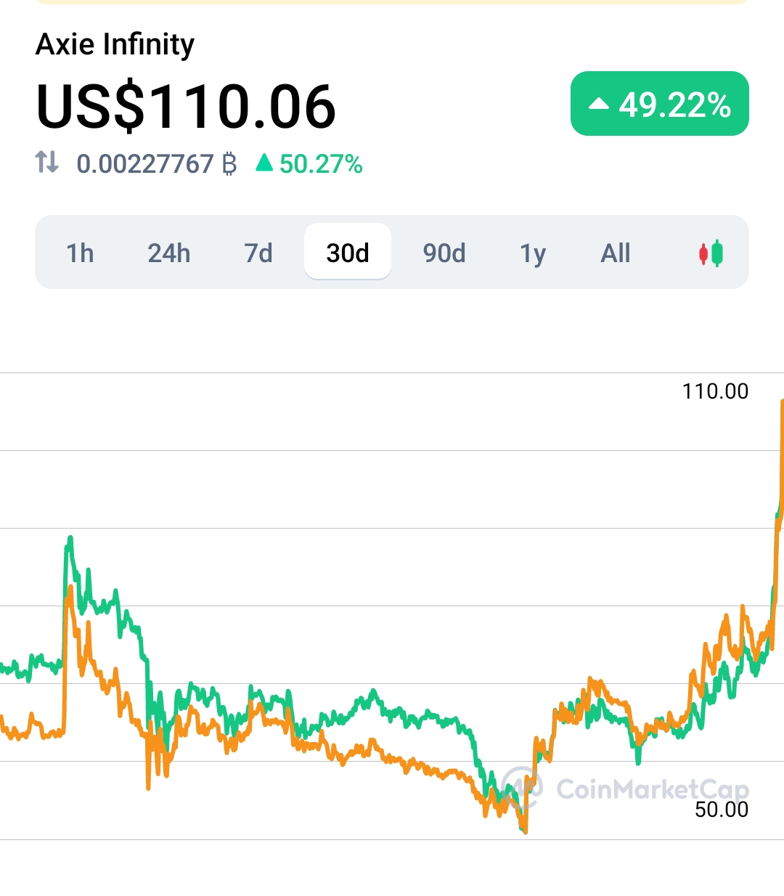Click the Axie Infinity title

tap(115, 44)
